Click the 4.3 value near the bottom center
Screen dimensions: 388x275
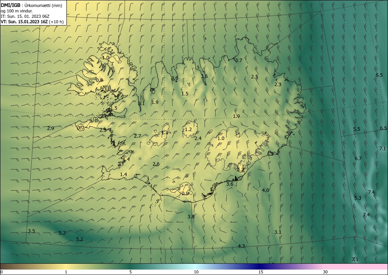(241, 246)
